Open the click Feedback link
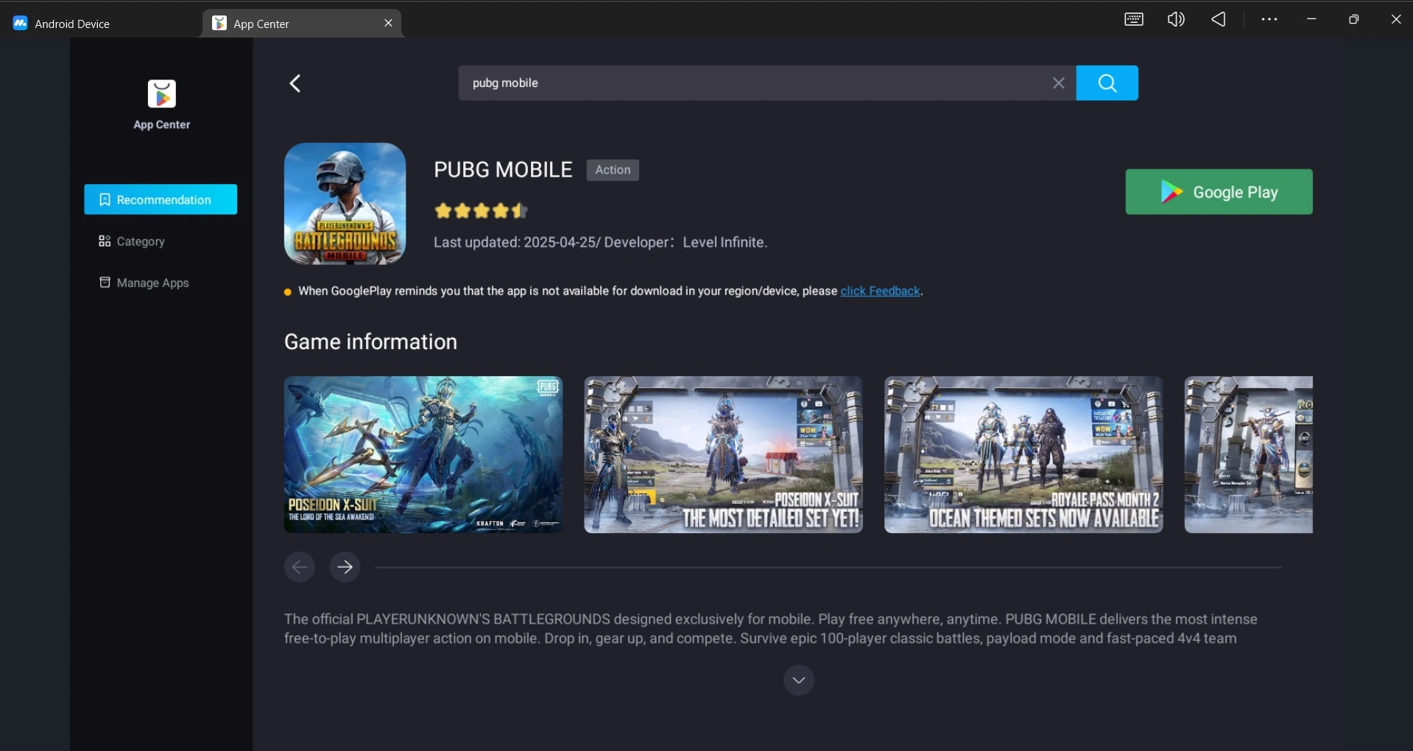The height and width of the screenshot is (751, 1413). coord(881,291)
